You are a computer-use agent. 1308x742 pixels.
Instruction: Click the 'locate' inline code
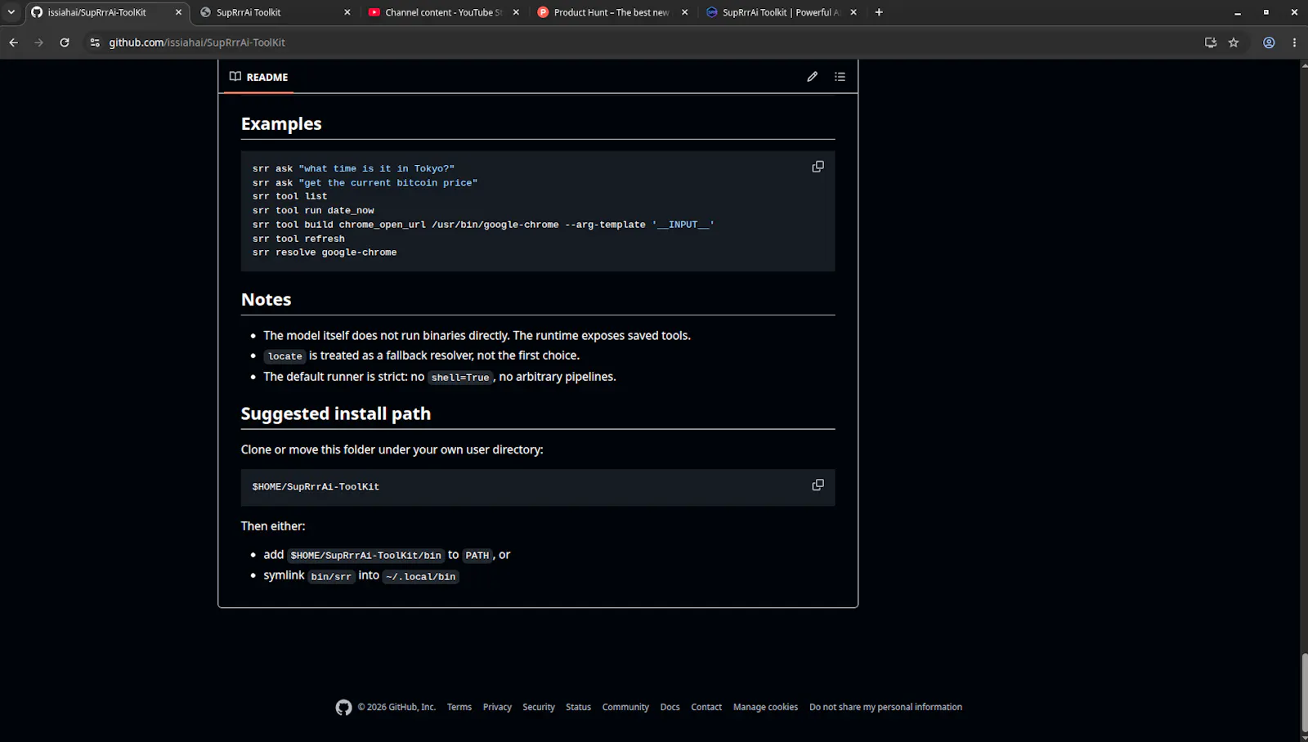point(284,356)
